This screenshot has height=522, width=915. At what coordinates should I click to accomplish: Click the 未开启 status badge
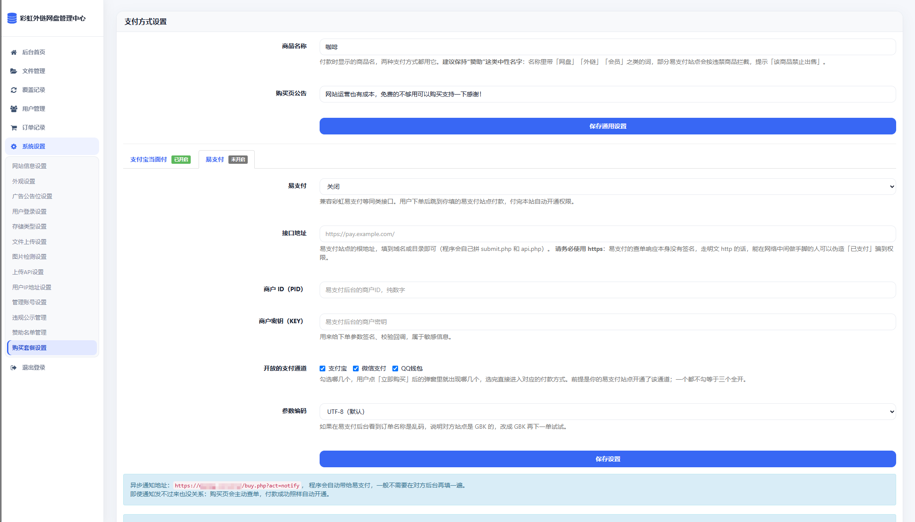click(238, 159)
